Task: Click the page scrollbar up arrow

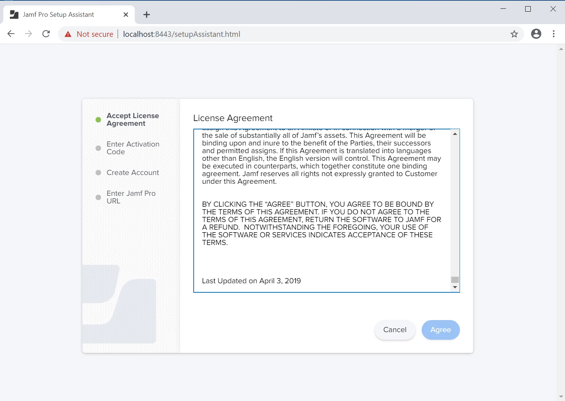Action: (561, 49)
